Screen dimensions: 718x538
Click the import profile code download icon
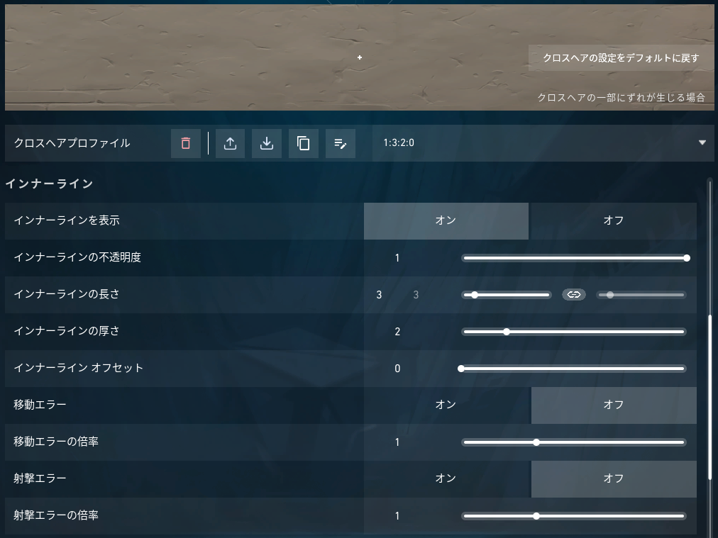pyautogui.click(x=267, y=143)
